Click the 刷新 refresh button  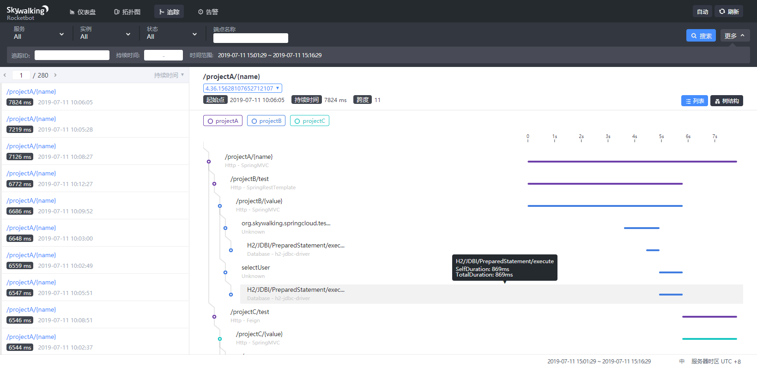729,12
